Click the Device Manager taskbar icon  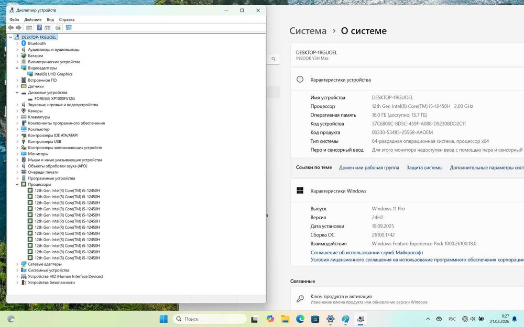click(361, 319)
